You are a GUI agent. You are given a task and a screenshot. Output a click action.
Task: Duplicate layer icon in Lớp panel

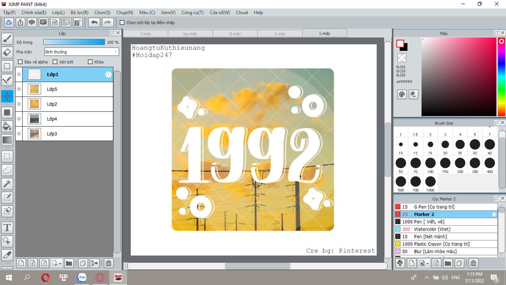(x=83, y=263)
